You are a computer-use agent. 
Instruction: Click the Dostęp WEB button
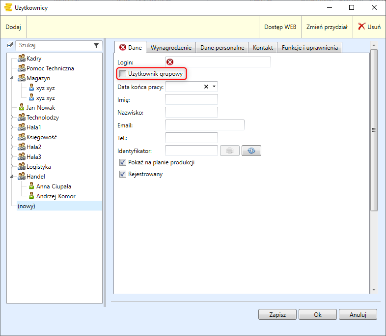click(x=280, y=27)
